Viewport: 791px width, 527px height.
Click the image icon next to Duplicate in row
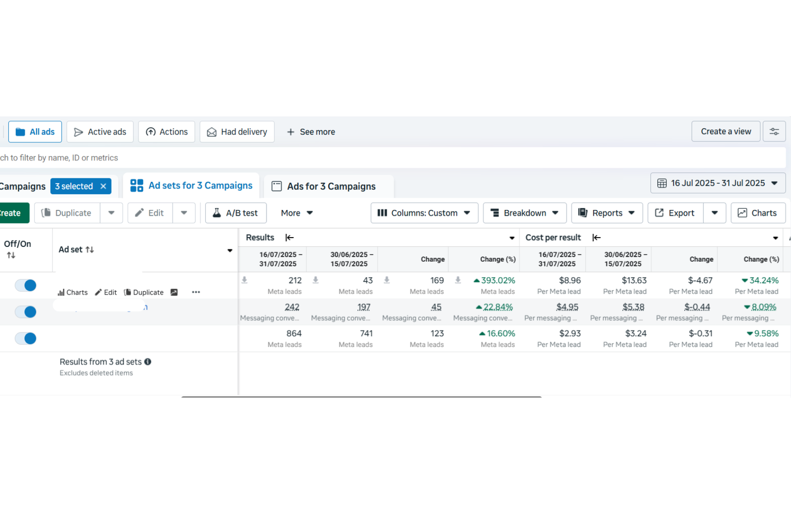(174, 292)
